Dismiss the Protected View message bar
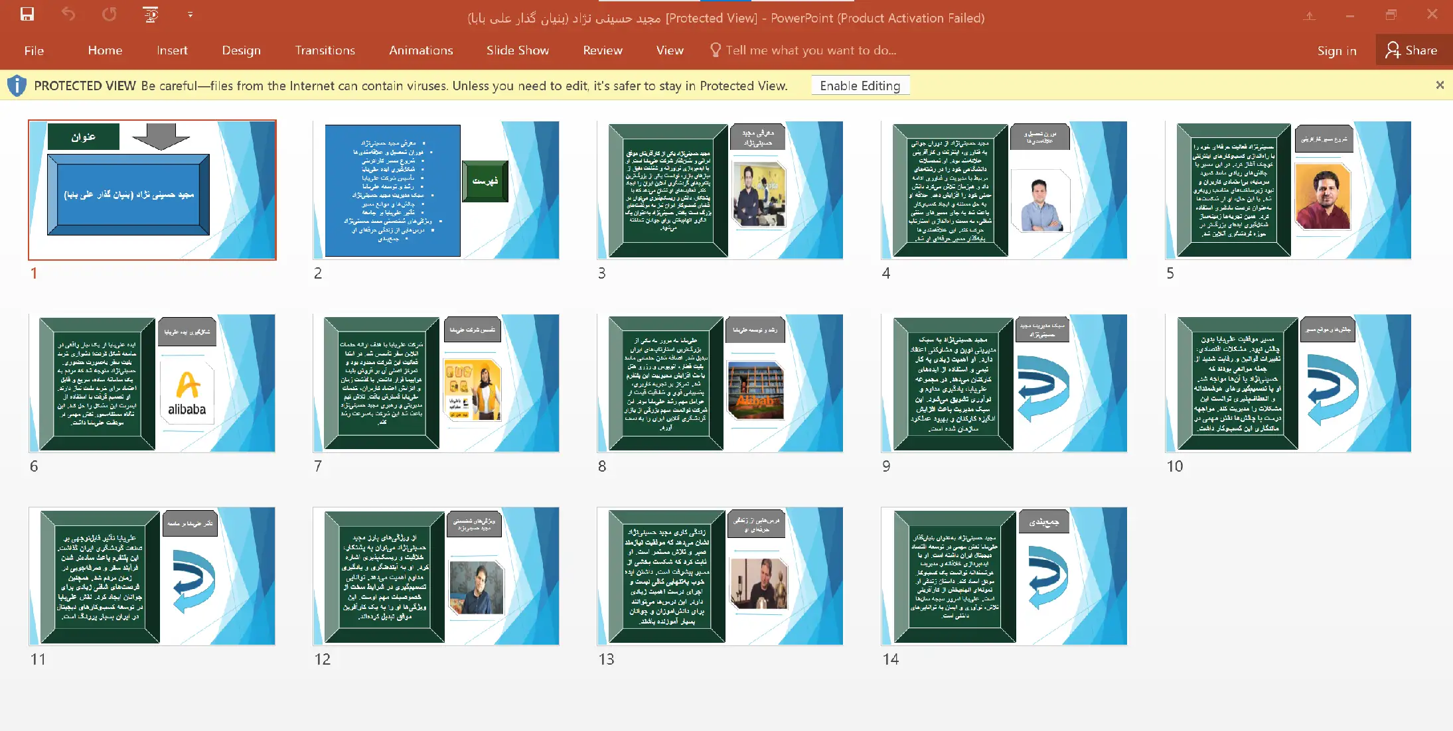Viewport: 1453px width, 731px height. click(1439, 85)
